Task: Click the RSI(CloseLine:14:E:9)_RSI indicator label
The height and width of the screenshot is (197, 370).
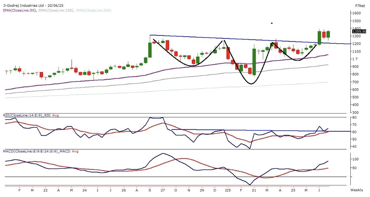Action: coord(27,115)
